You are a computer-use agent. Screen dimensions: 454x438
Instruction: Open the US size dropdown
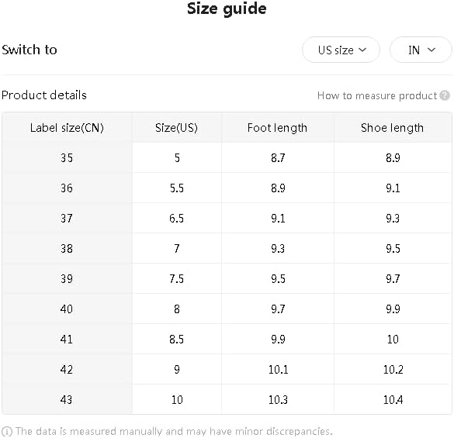(341, 50)
